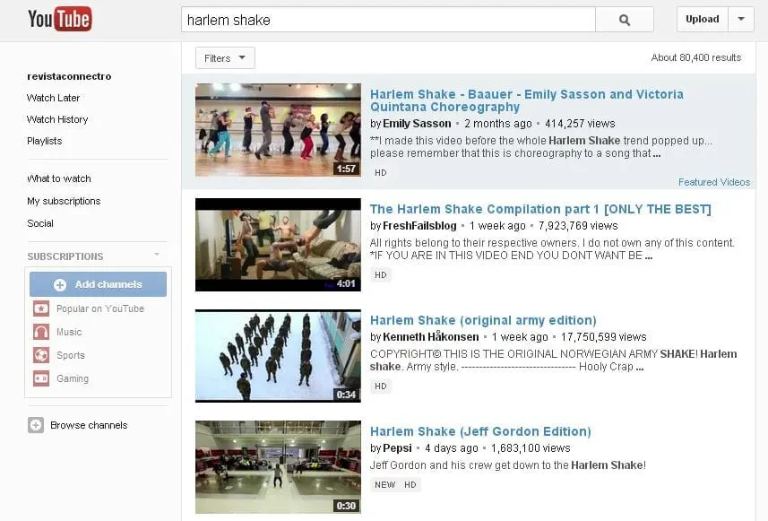Open the dropdown arrow beside Upload
Image resolution: width=768 pixels, height=521 pixels.
pyautogui.click(x=741, y=19)
